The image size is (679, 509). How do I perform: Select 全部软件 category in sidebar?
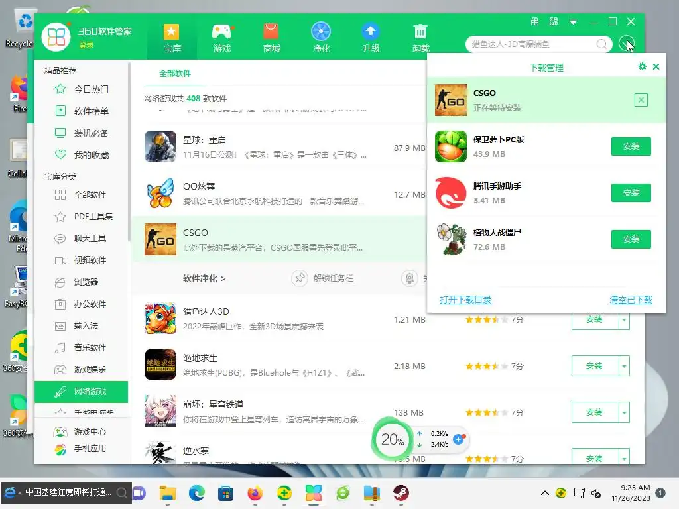coord(82,194)
